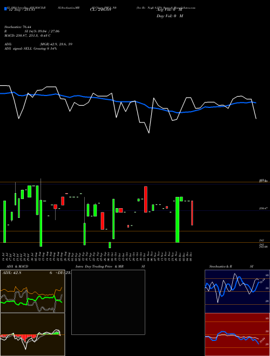
Task: Click the 'Stochastics & R' panel title
Action: tap(220, 266)
